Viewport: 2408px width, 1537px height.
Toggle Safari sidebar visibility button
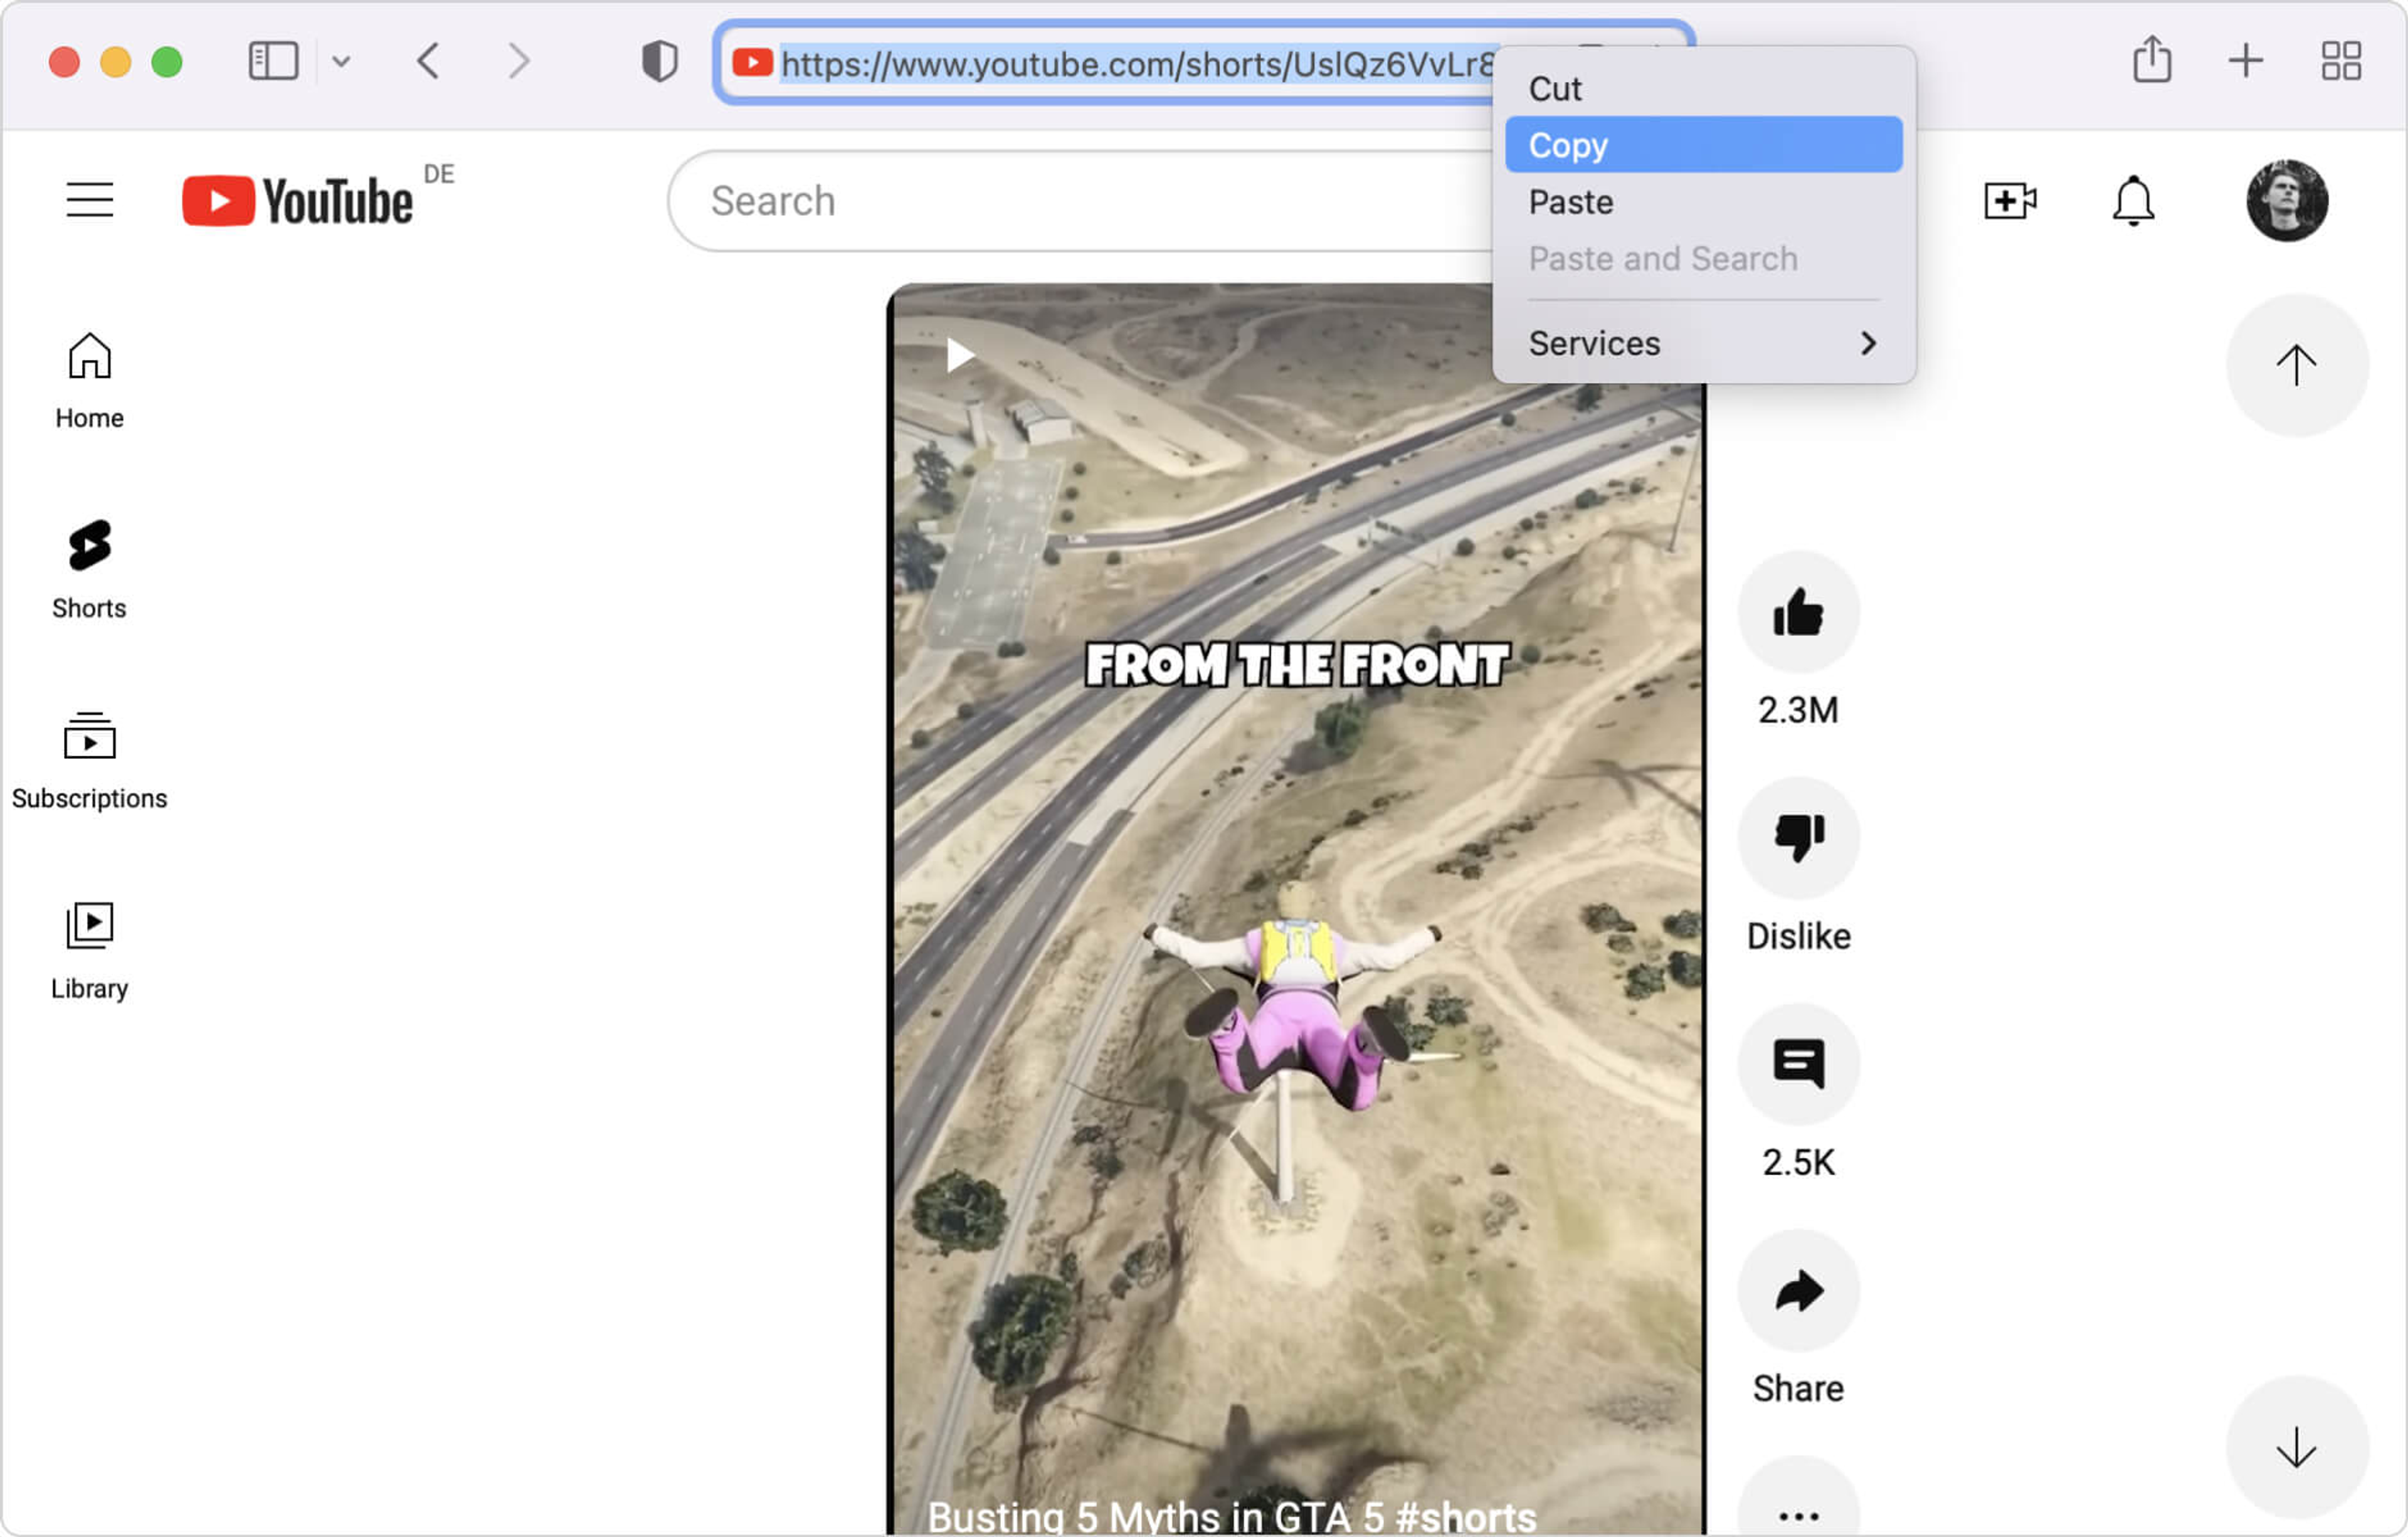pyautogui.click(x=272, y=61)
